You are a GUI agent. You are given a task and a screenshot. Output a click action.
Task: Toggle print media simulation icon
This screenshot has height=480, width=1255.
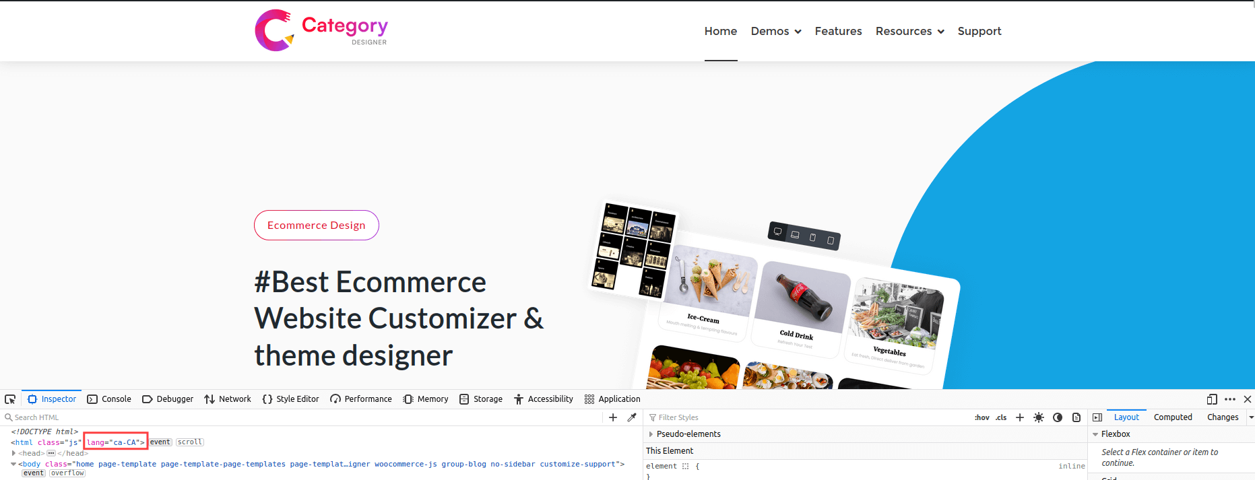(x=1076, y=417)
